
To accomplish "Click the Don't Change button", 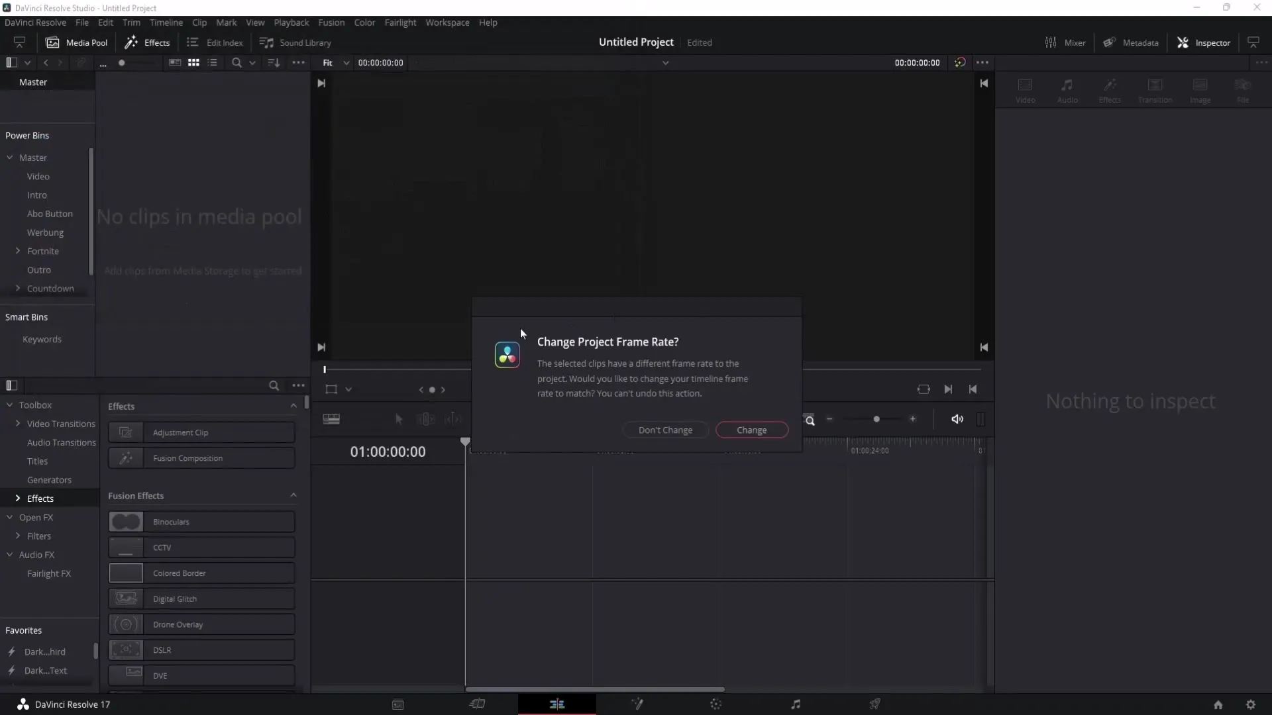I will click(665, 430).
